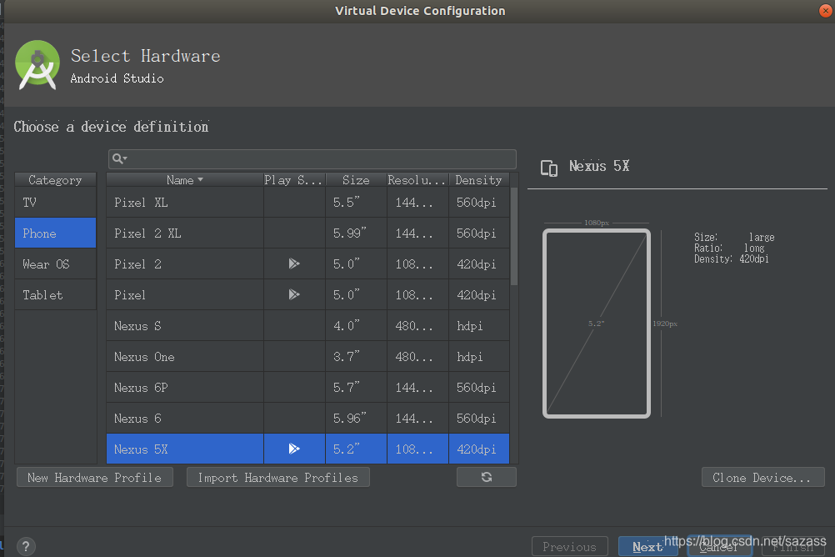The width and height of the screenshot is (835, 557).
Task: Select the Wear OS category
Action: click(x=55, y=263)
